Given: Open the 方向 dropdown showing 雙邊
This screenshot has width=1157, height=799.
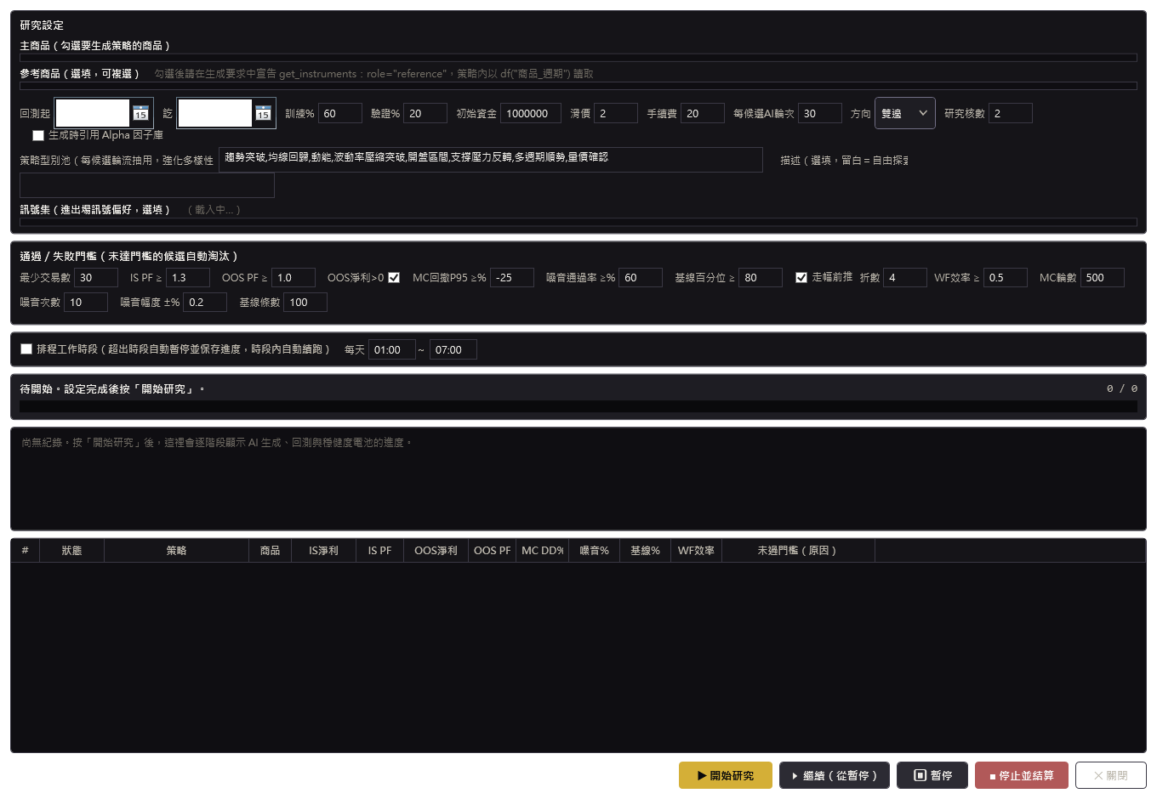Looking at the screenshot, I should (x=905, y=113).
